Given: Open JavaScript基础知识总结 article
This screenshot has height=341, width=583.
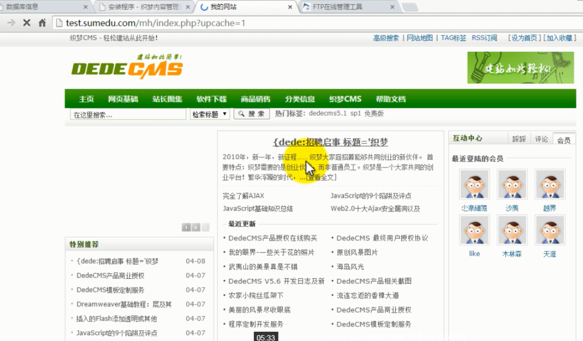Looking at the screenshot, I should point(257,209).
